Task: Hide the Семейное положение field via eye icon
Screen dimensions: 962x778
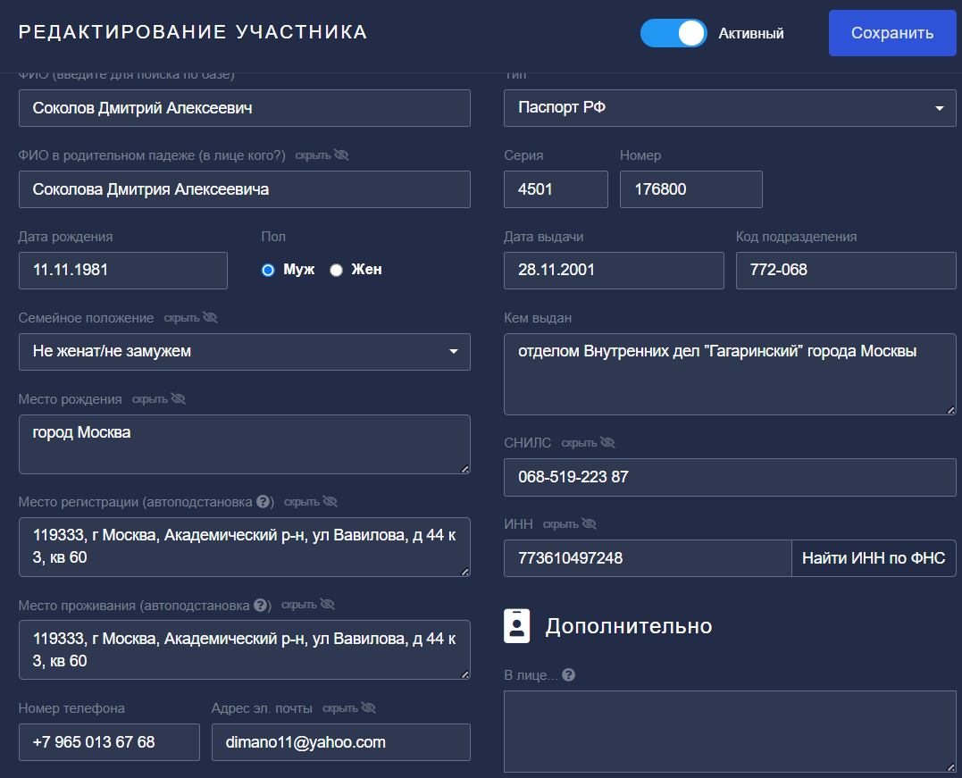Action: 210,318
